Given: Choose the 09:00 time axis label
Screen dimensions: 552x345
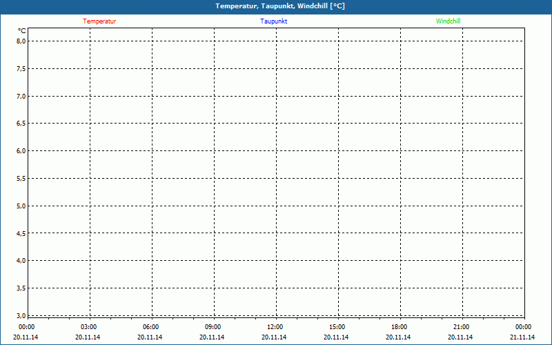Looking at the screenshot, I should pos(213,327).
